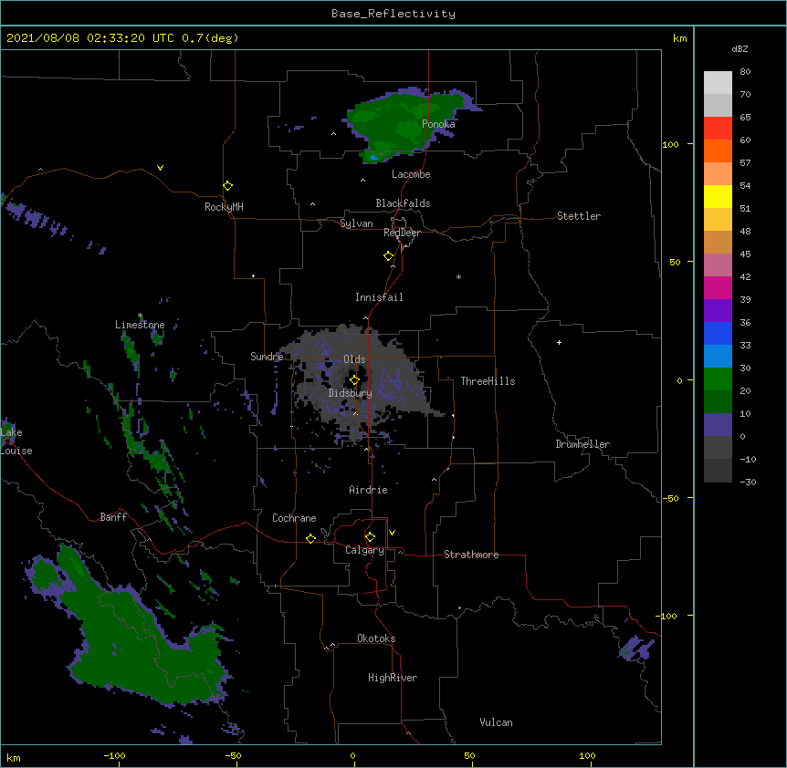Click the HighRiver label
The height and width of the screenshot is (768, 787).
point(393,678)
